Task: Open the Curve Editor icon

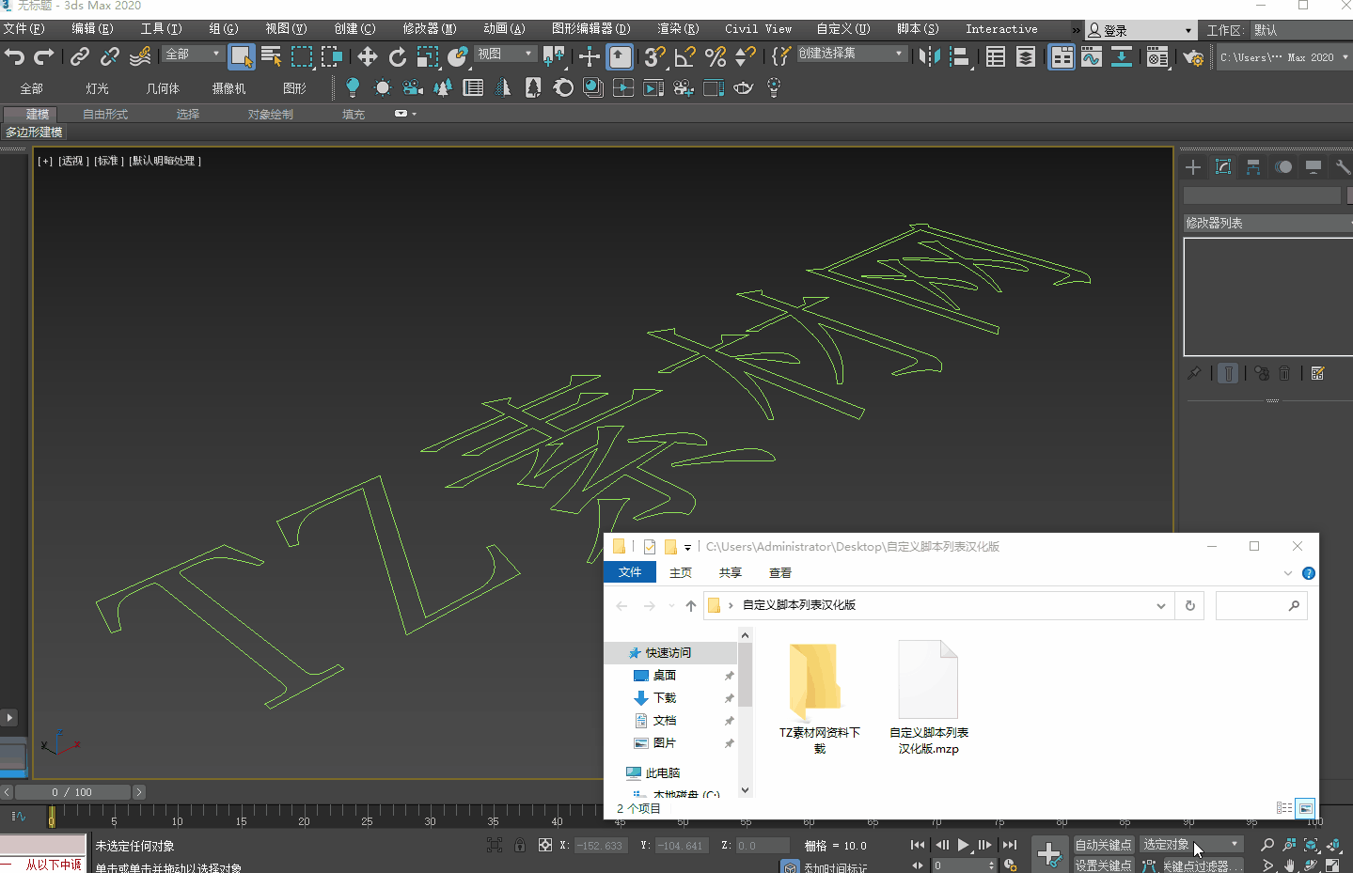Action: click(1091, 57)
